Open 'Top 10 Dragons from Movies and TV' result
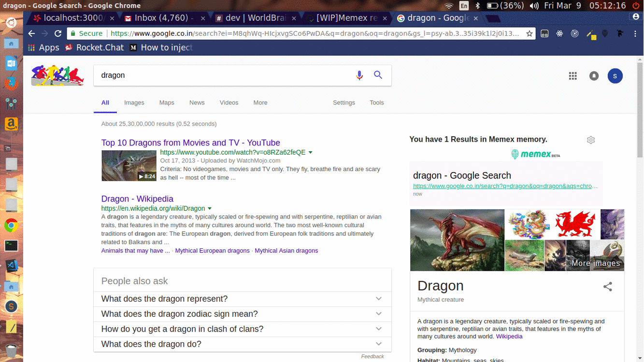 pos(191,143)
